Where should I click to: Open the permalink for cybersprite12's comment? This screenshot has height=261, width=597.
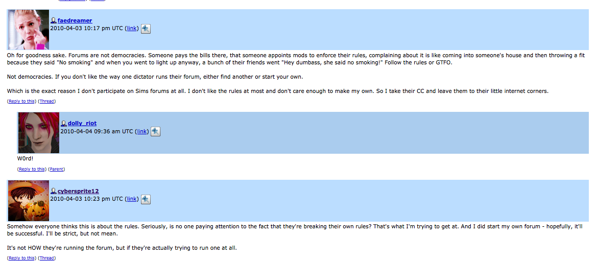pos(132,199)
